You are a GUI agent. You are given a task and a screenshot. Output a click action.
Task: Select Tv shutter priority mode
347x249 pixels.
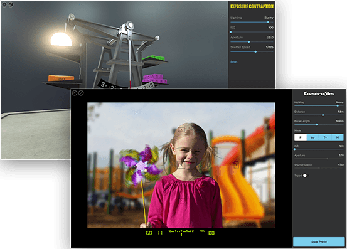pos(325,137)
